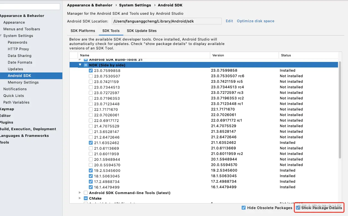Click the settings search box
The height and width of the screenshot is (216, 348).
point(30,7)
